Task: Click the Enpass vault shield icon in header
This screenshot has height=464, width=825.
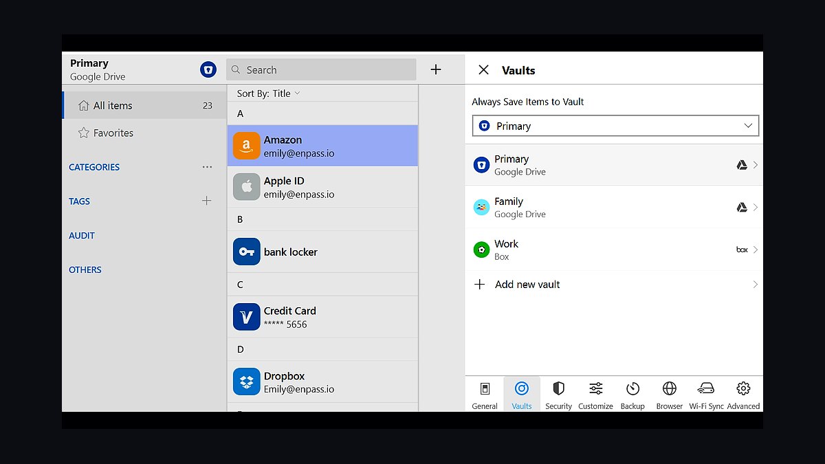Action: 208,69
